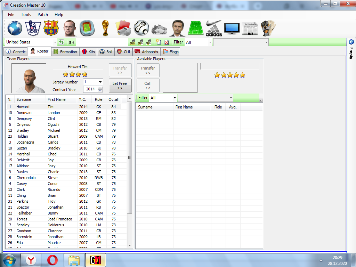356x267 pixels.
Task: Open the Jersey Number dropdown
Action: pyautogui.click(x=100, y=82)
